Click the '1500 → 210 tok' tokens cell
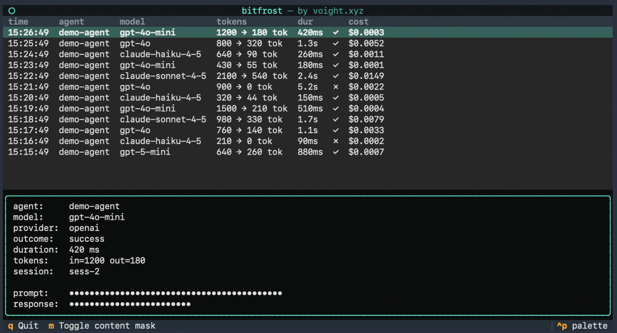The height and width of the screenshot is (333, 617). click(x=252, y=109)
